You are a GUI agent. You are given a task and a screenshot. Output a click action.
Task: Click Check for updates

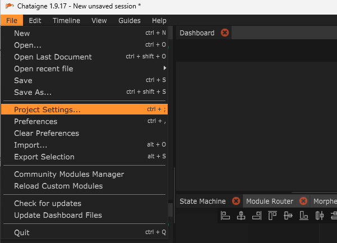tap(84, 203)
